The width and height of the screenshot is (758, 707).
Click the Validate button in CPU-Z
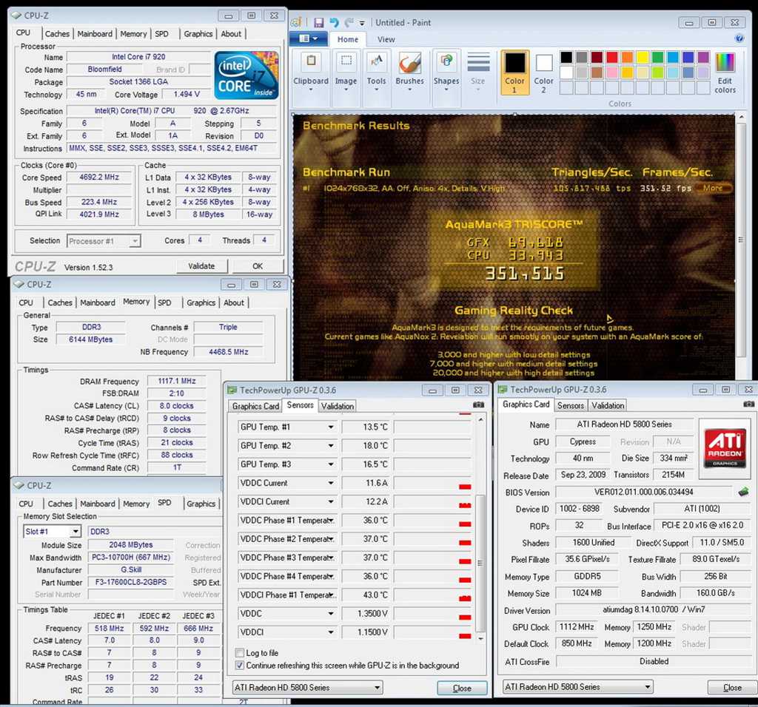point(201,266)
